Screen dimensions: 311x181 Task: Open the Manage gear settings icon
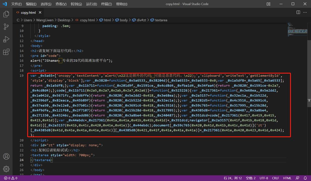(x=6, y=169)
